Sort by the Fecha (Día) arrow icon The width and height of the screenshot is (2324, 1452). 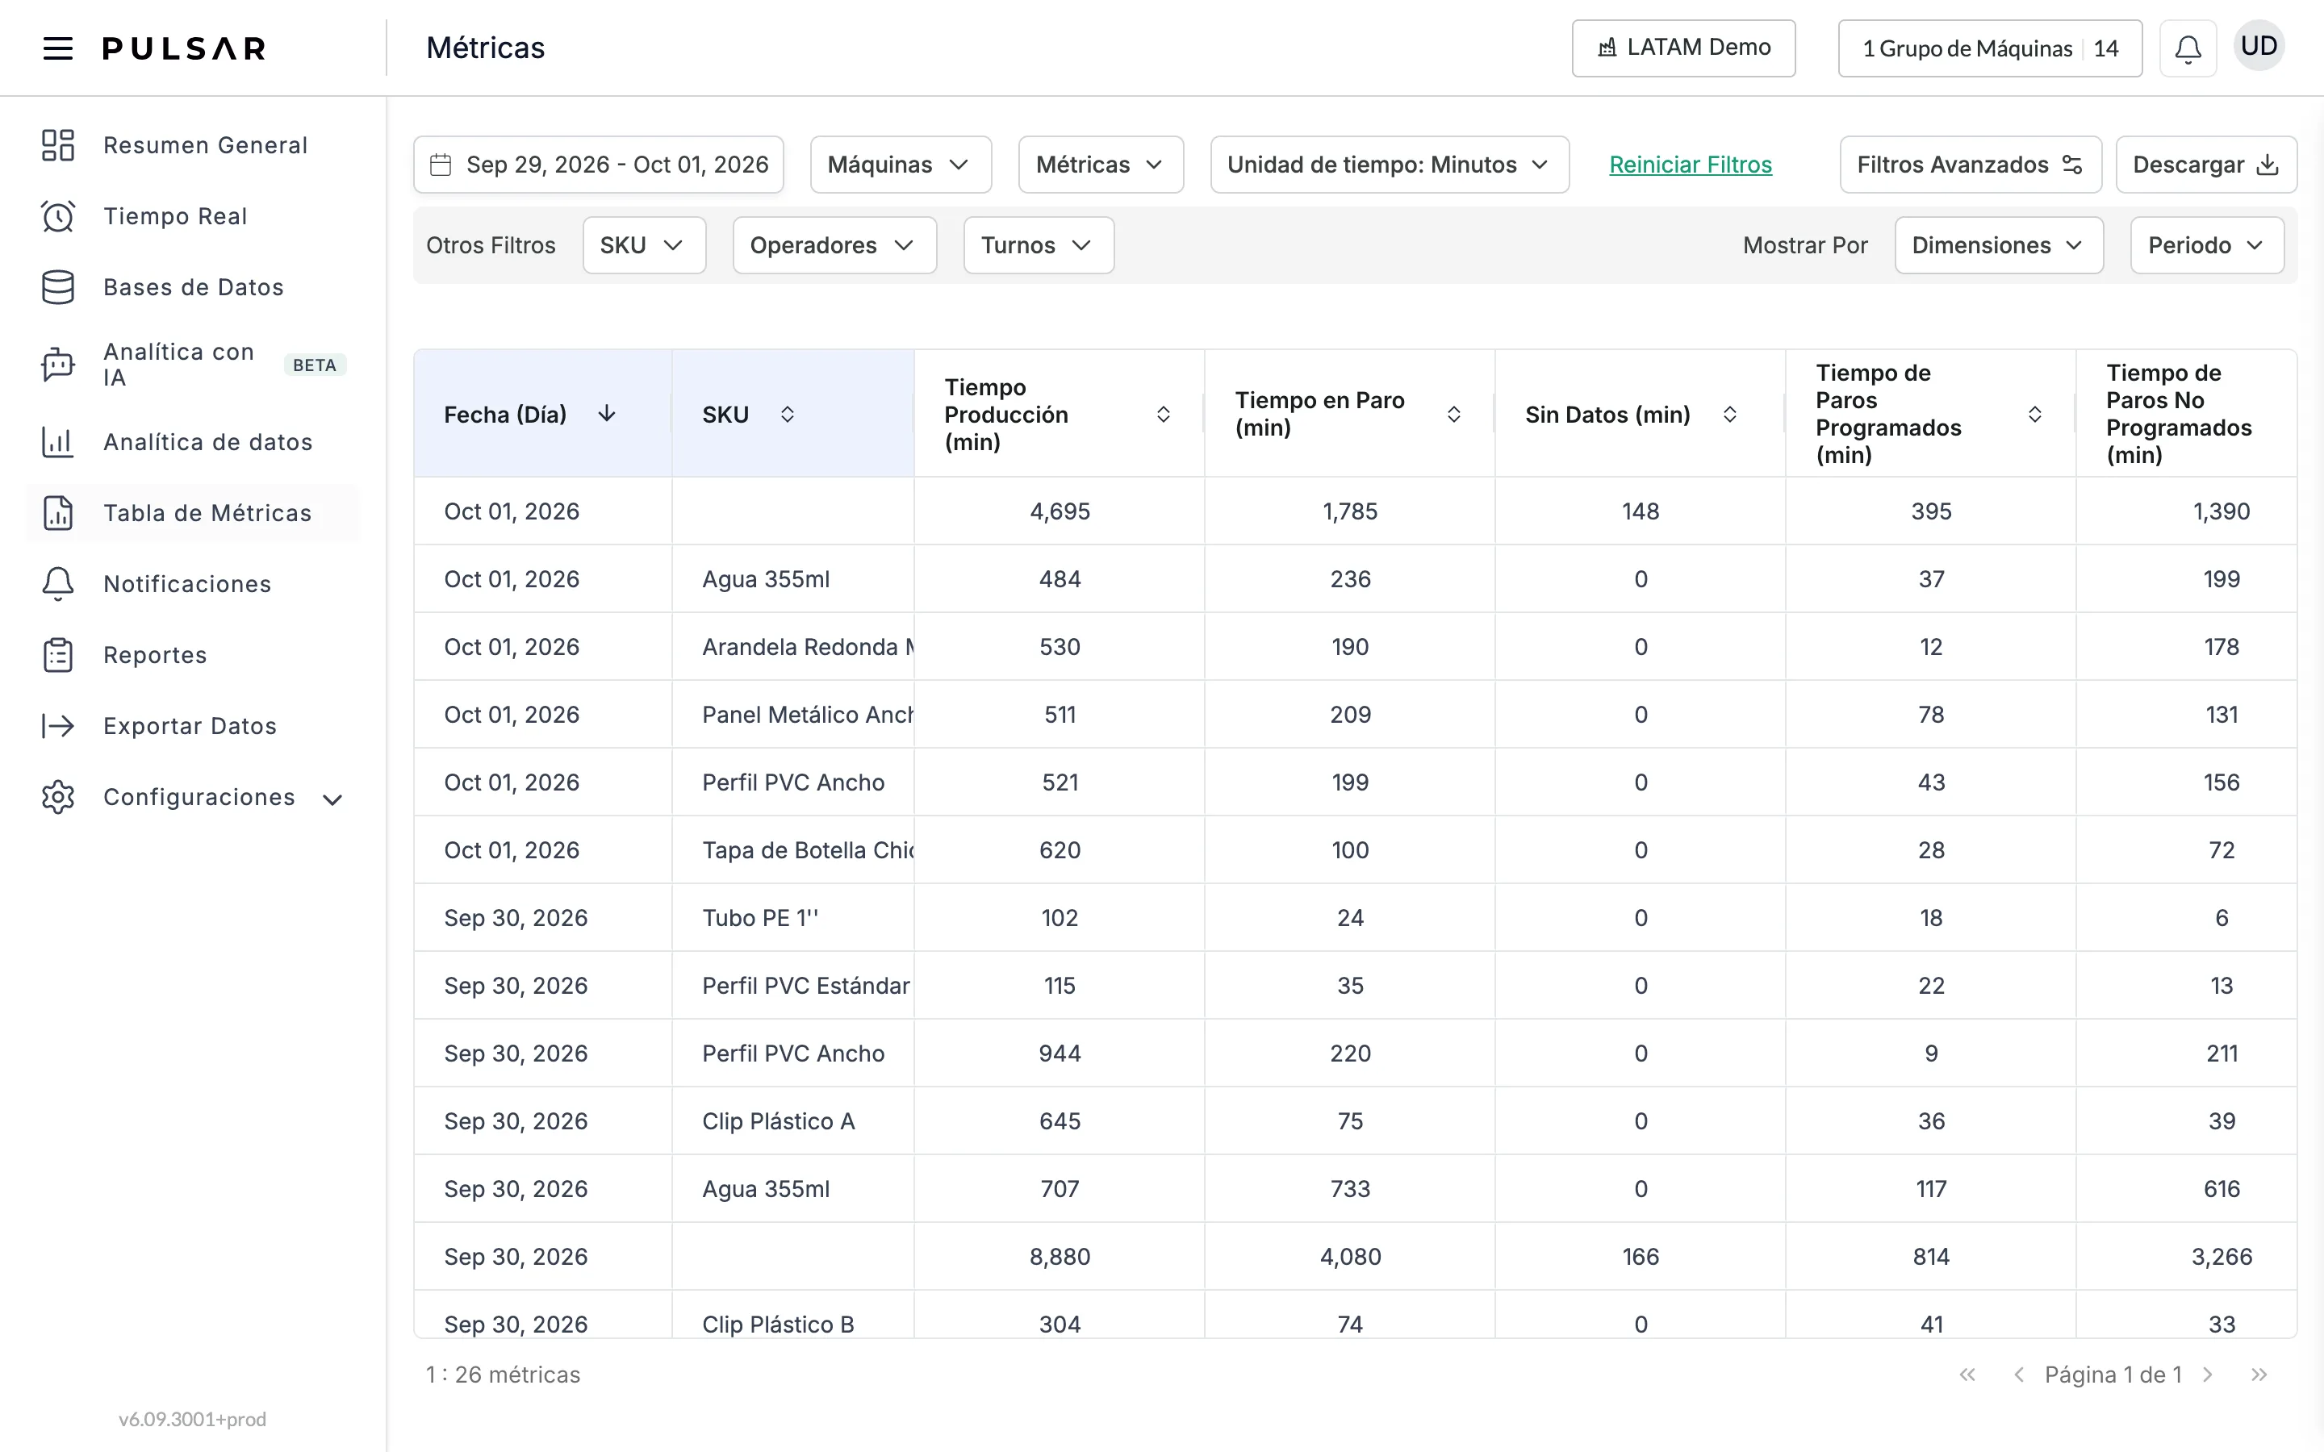(x=607, y=414)
